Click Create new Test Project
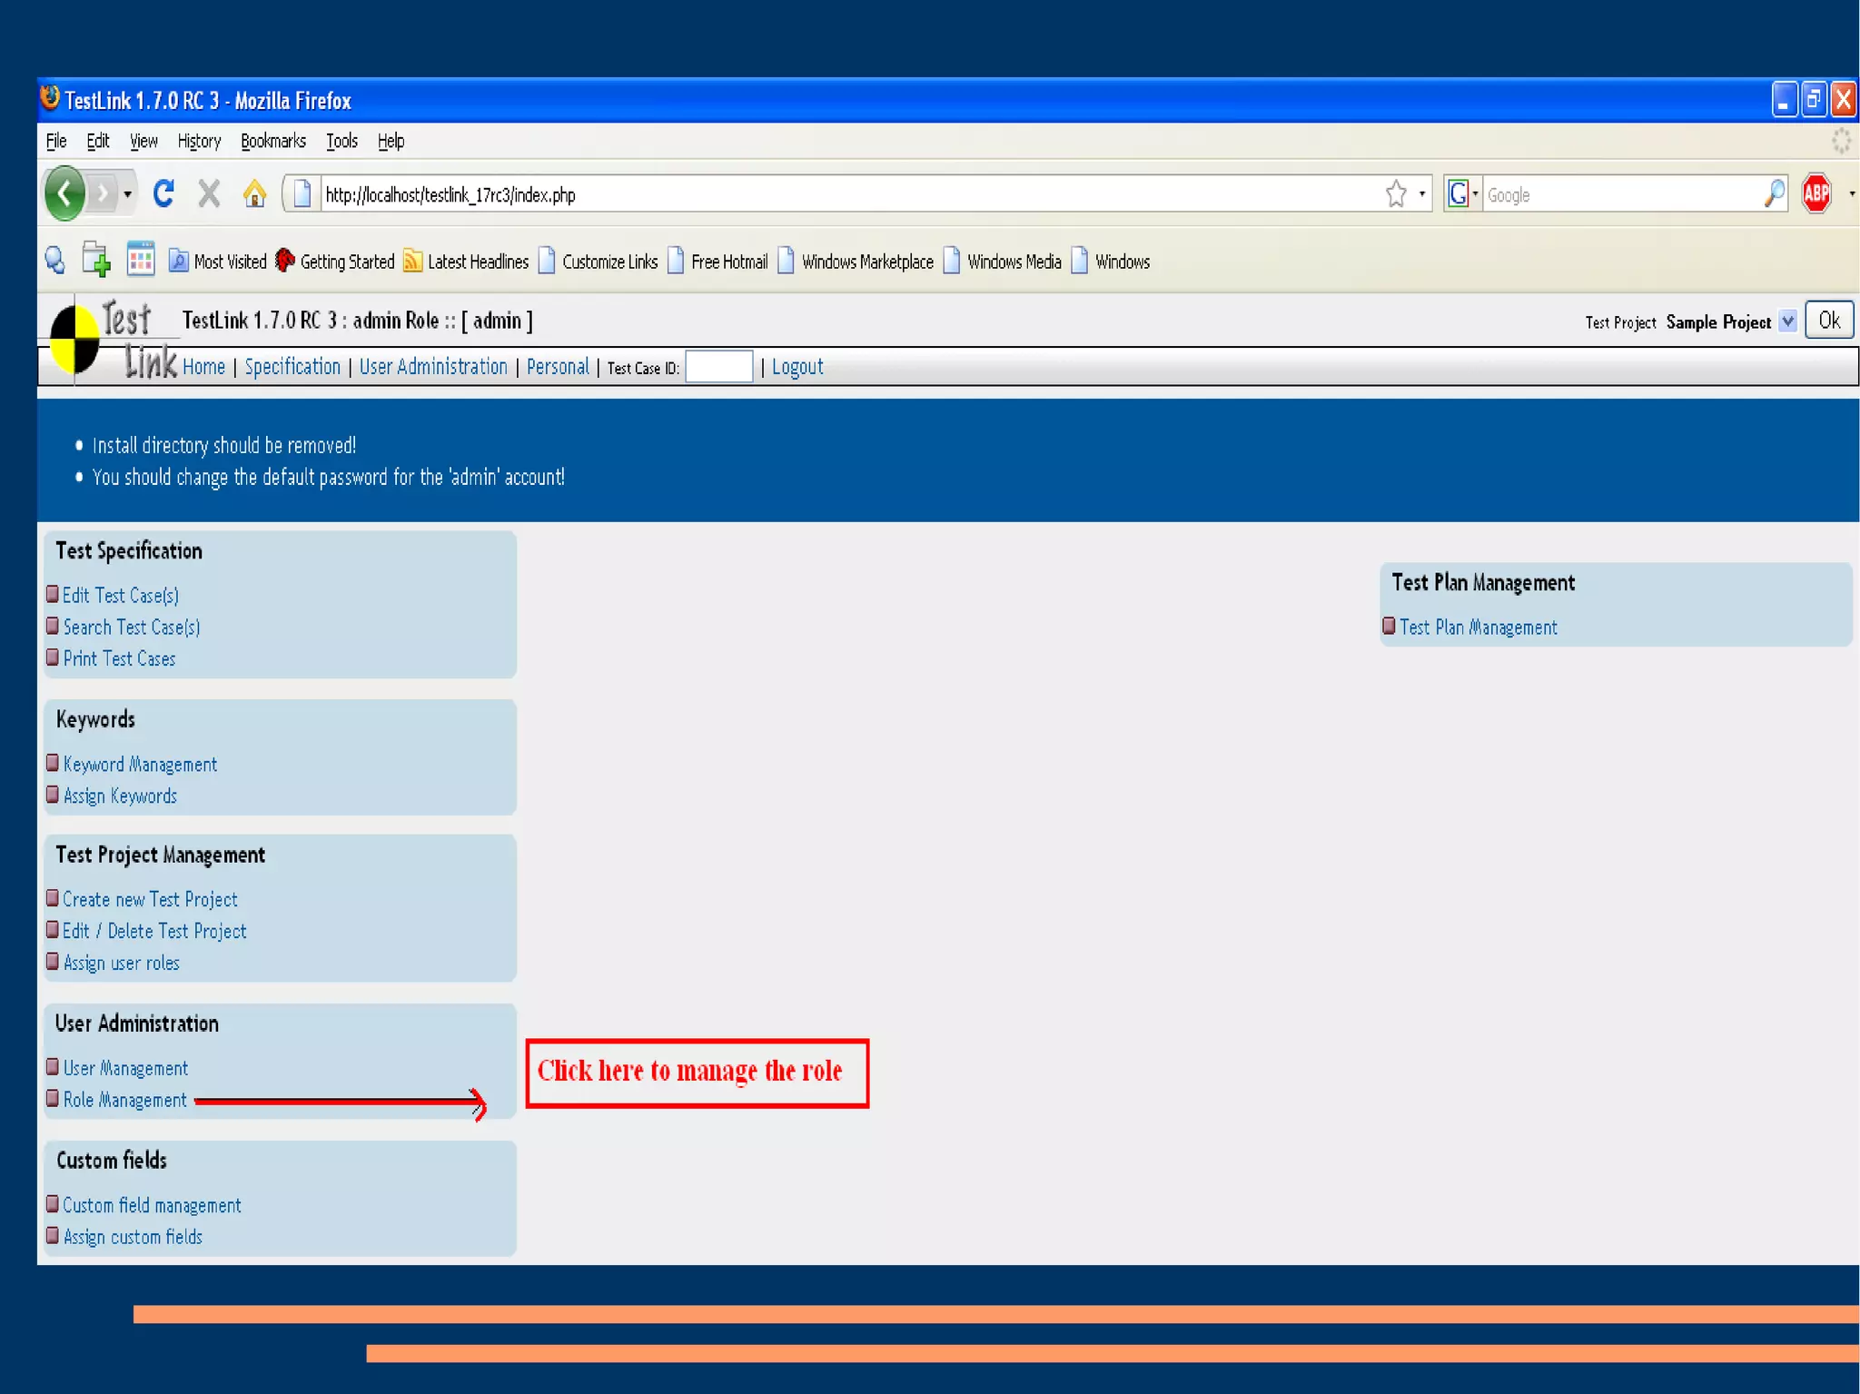This screenshot has height=1394, width=1860. (x=150, y=900)
